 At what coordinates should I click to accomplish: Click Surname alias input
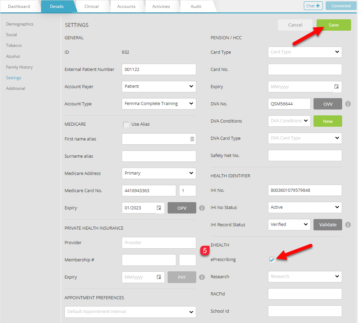(x=159, y=156)
